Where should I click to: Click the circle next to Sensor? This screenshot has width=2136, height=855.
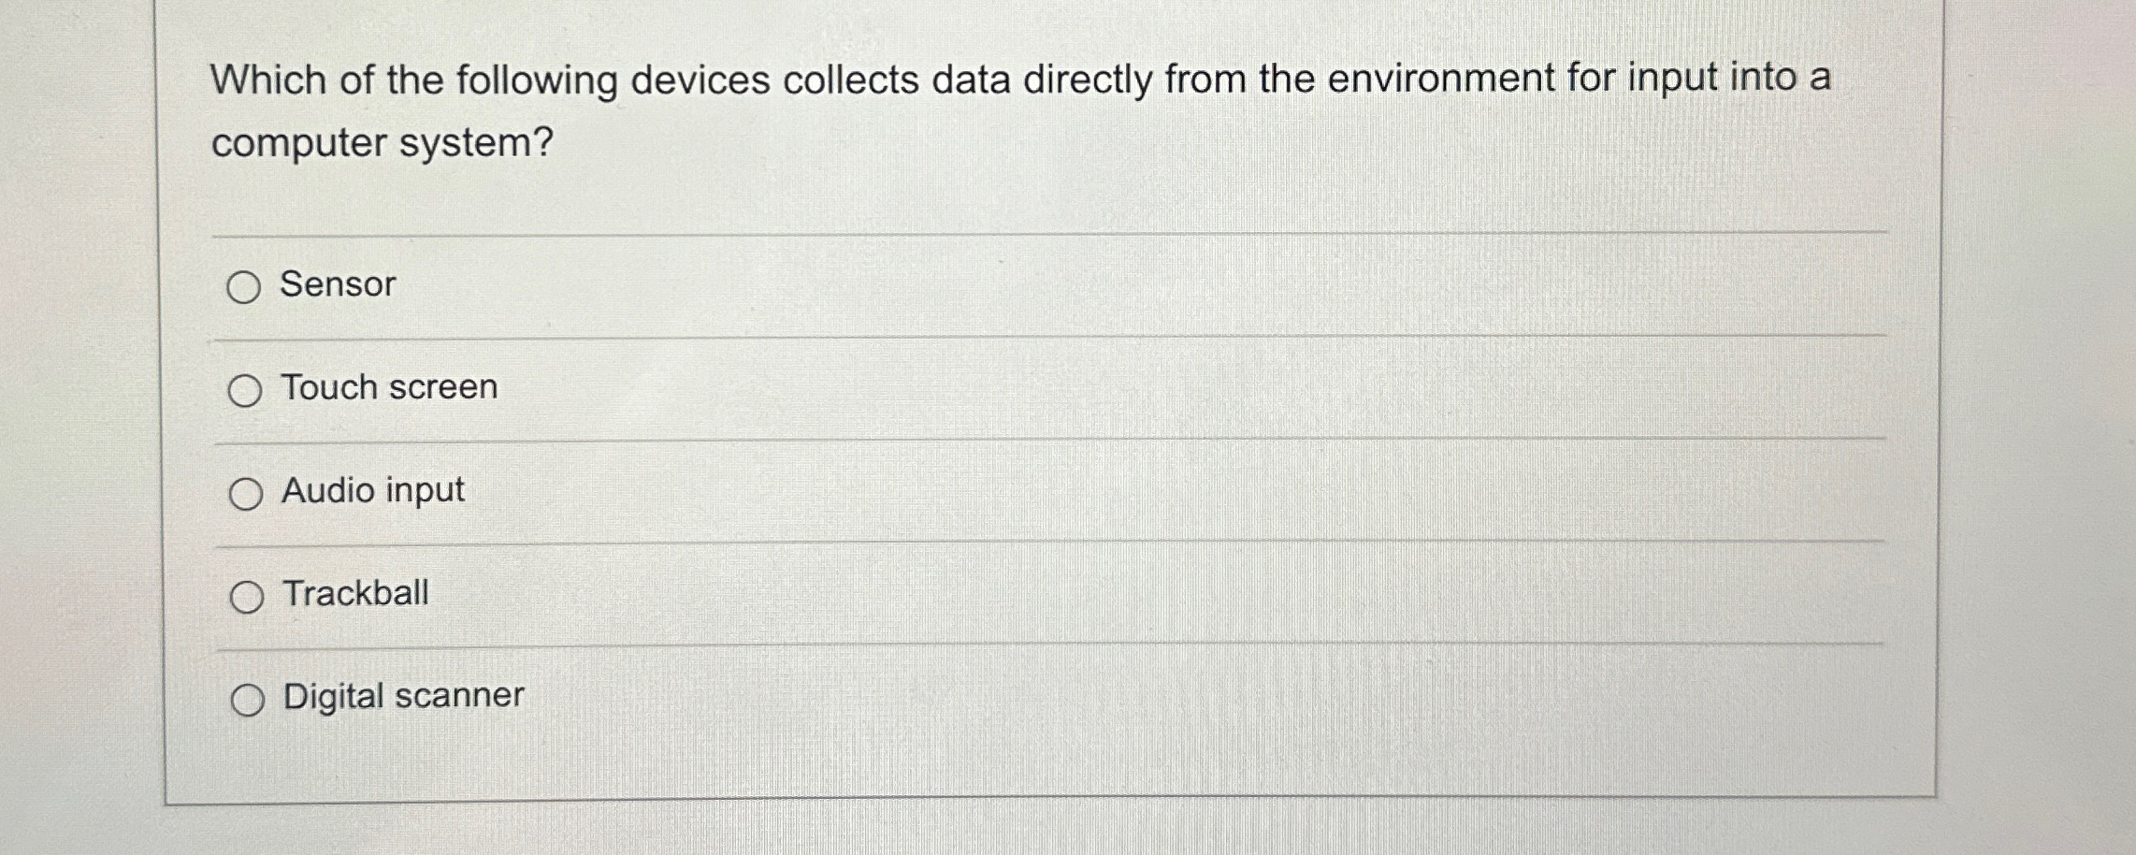point(246,286)
